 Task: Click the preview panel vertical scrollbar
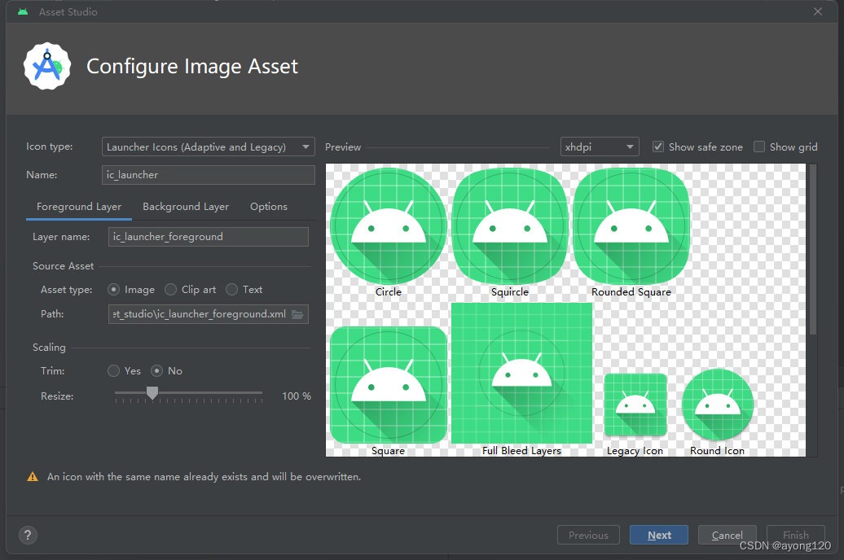[813, 250]
